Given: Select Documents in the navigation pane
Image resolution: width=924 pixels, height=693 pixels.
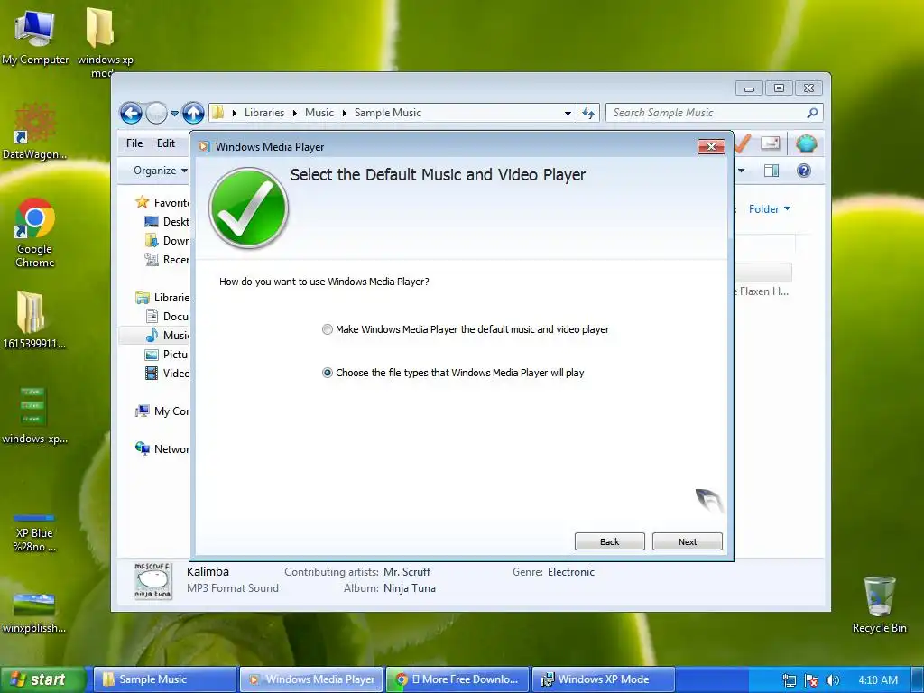Looking at the screenshot, I should coord(167,317).
